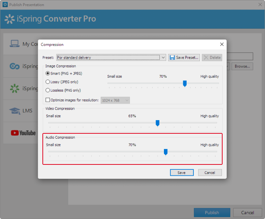Close the Publish Presentation window
Screen dimensions: 265x219
click(260, 5)
